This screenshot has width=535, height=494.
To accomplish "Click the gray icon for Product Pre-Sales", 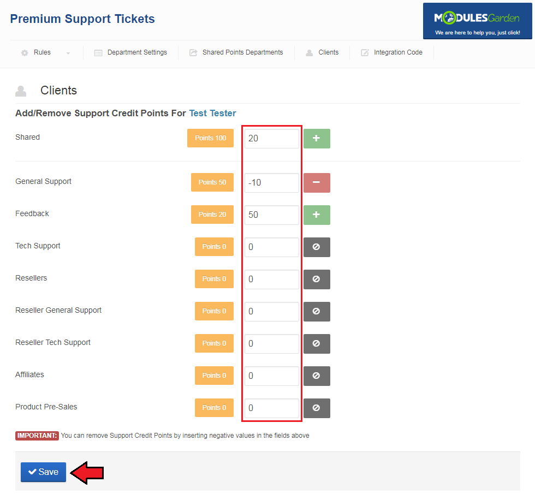I will pos(317,408).
